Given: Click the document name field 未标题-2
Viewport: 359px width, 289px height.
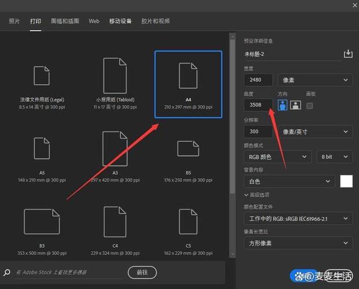Looking at the screenshot, I should pos(292,54).
